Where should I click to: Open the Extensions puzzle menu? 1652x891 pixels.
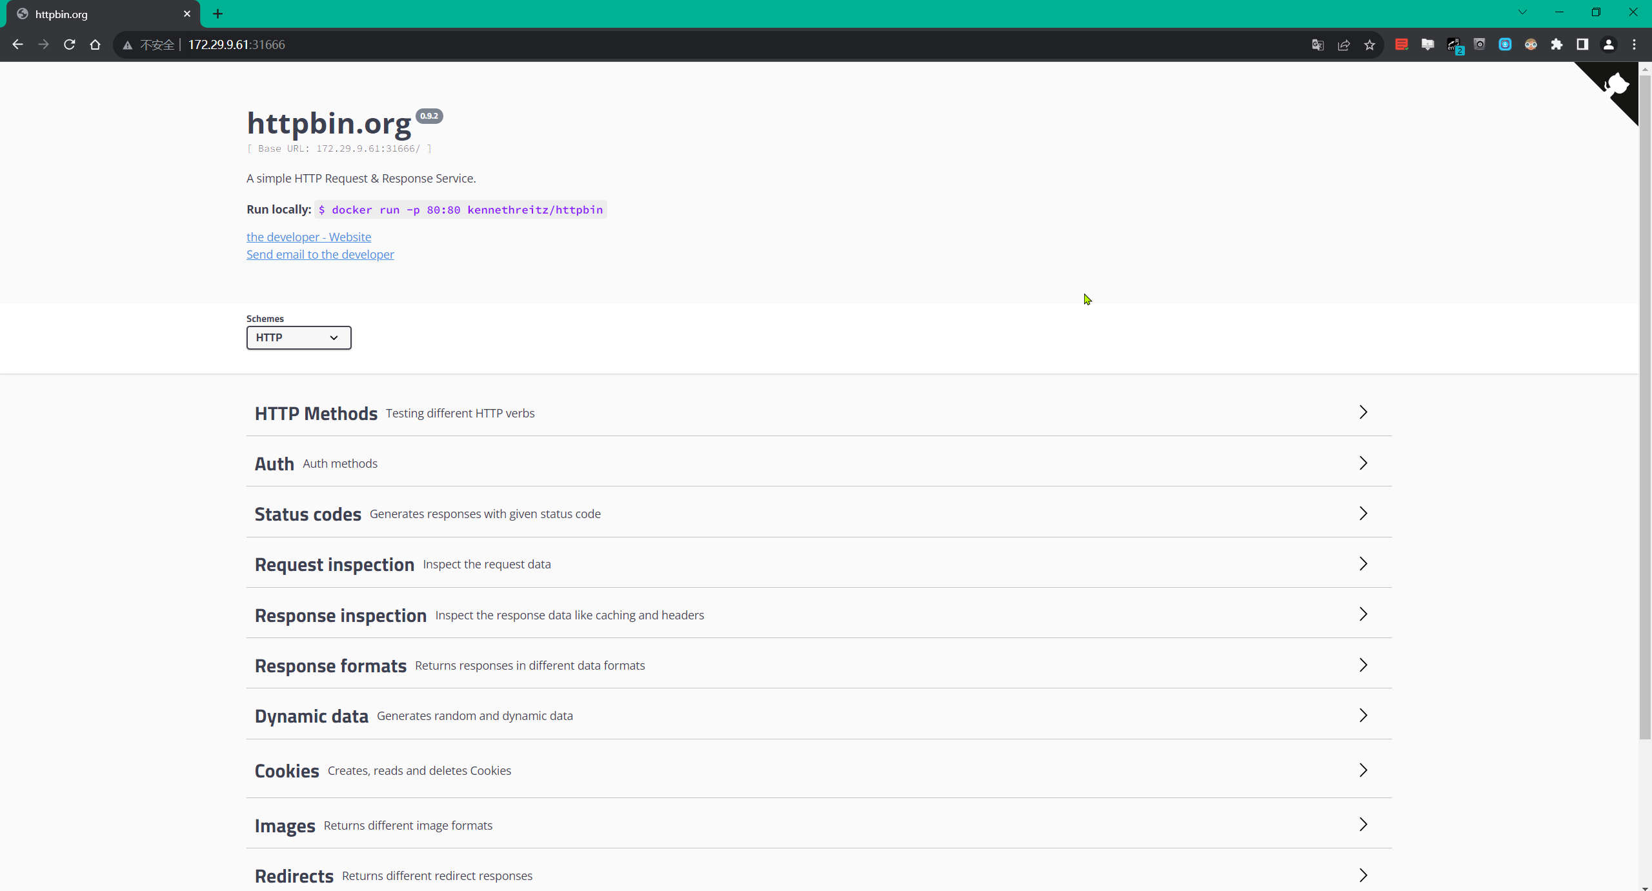[1556, 45]
